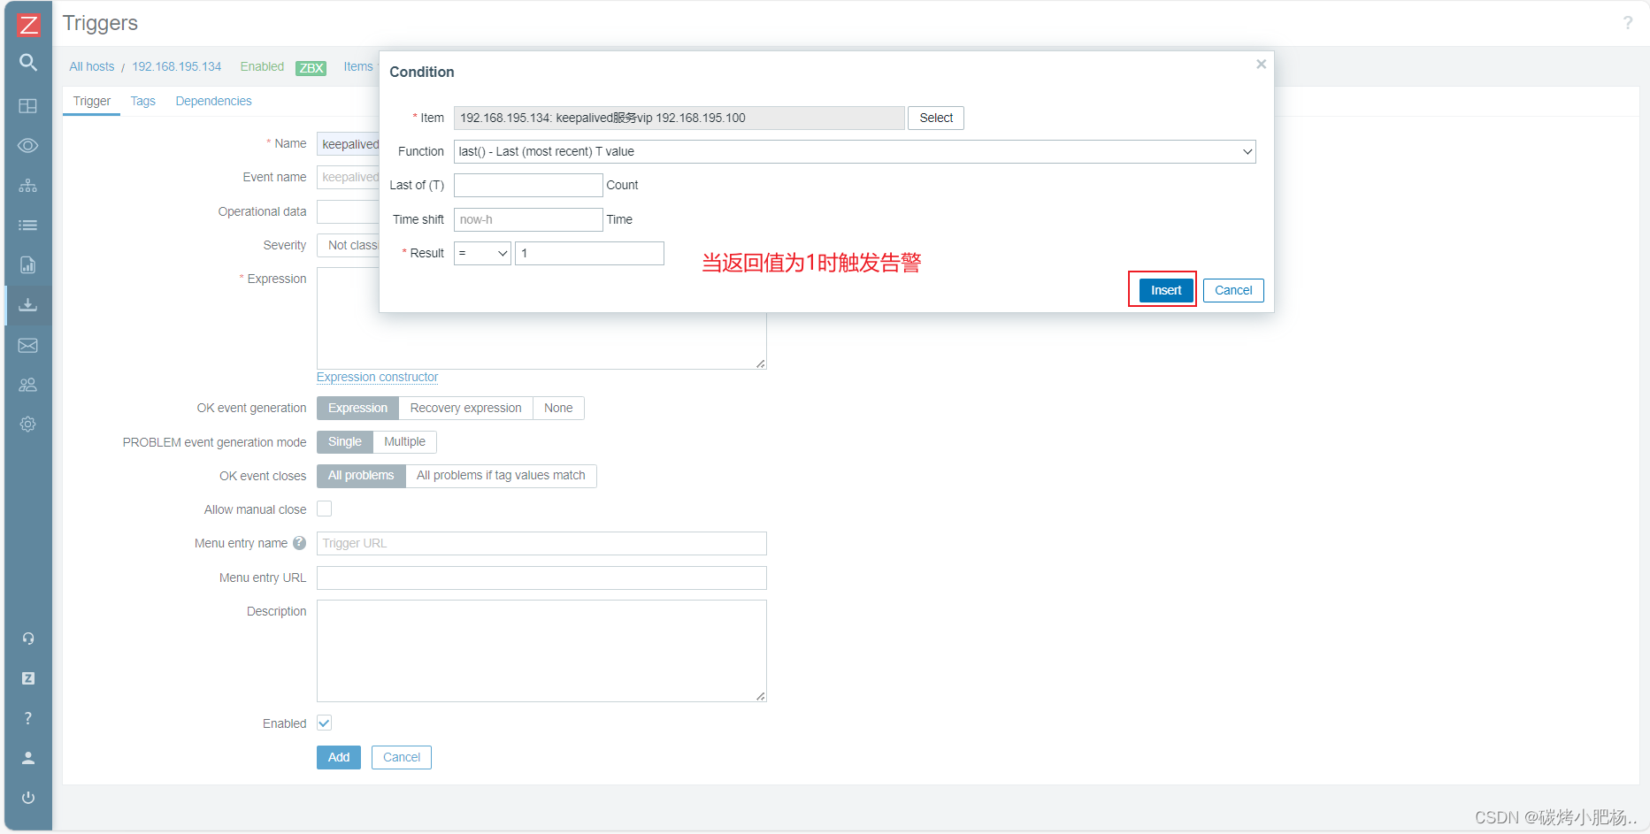Open the sidebar Help question icon
The height and width of the screenshot is (834, 1650).
click(28, 718)
